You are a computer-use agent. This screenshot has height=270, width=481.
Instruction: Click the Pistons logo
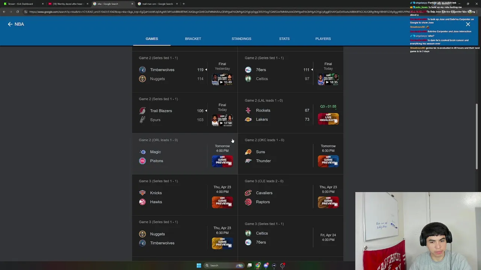coord(142,161)
